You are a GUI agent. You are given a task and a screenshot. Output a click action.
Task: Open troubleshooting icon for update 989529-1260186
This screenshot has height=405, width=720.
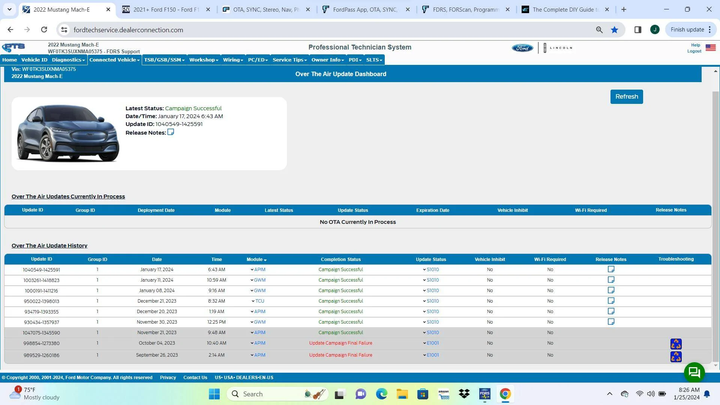click(676, 356)
